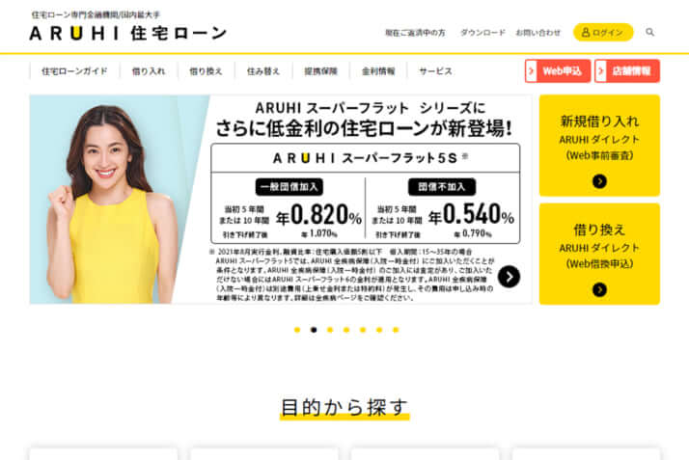
Task: Click the woman's photo in banner
Action: point(112,204)
